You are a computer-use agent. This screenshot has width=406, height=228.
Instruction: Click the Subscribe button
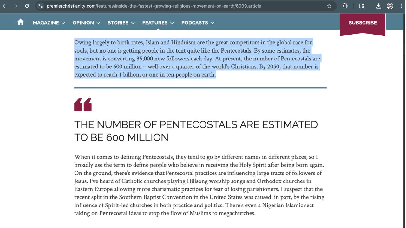363,23
